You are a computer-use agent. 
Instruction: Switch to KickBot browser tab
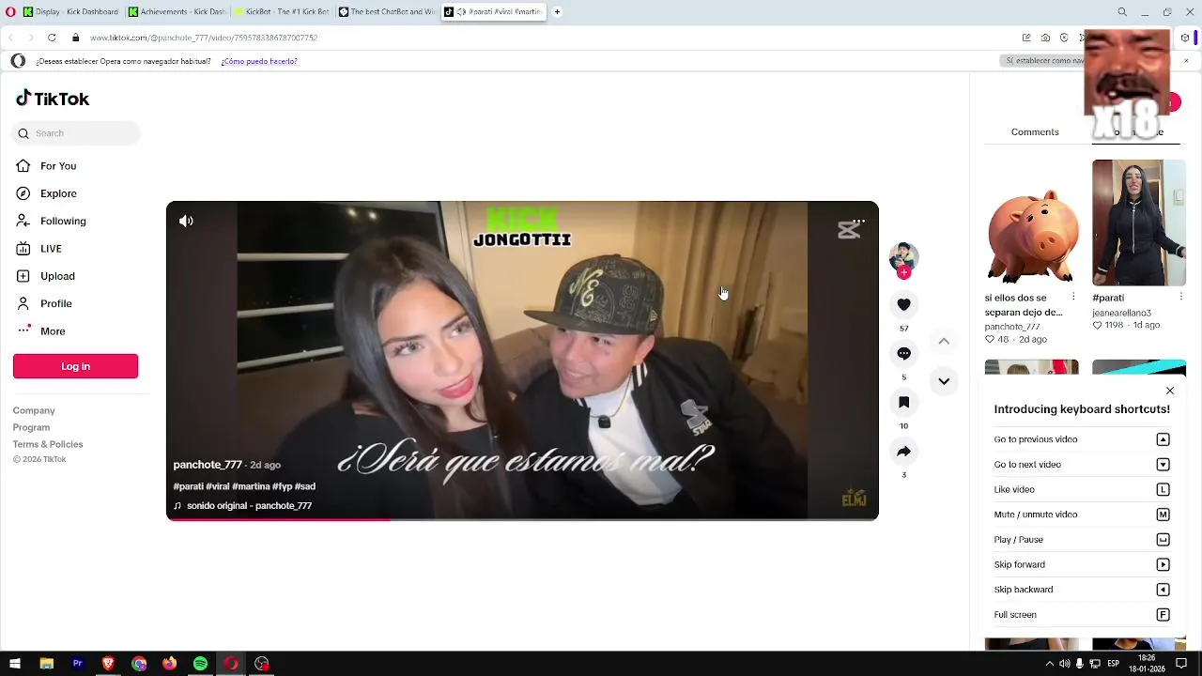[282, 12]
